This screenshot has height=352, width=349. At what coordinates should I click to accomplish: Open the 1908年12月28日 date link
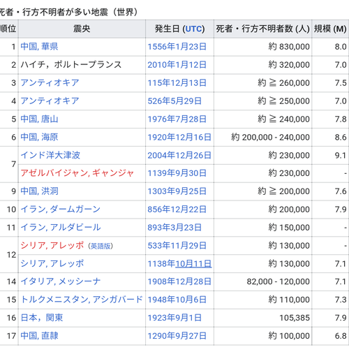pos(179,281)
